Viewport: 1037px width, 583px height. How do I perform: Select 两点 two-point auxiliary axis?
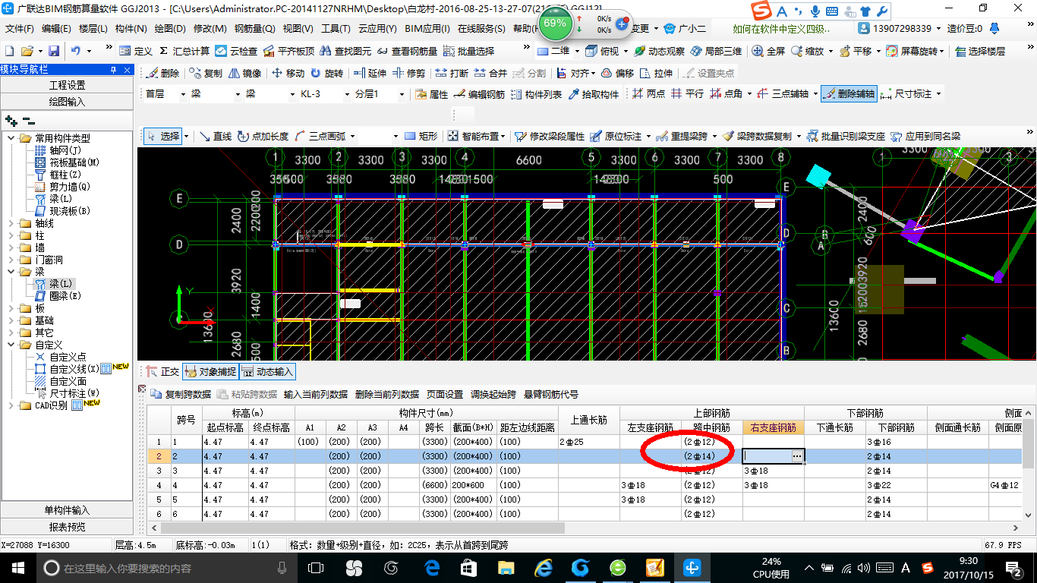click(x=648, y=94)
